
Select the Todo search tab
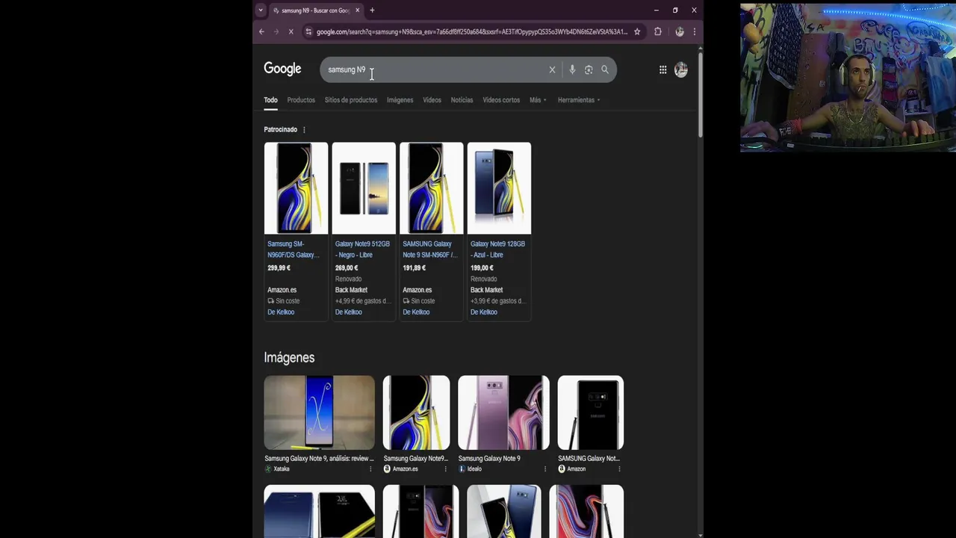coord(270,100)
